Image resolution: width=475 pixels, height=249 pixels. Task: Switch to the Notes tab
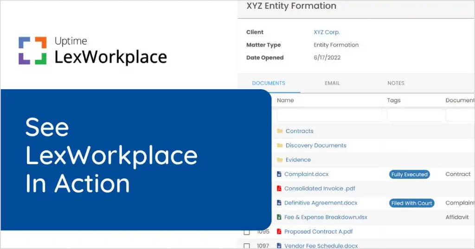[x=396, y=83]
